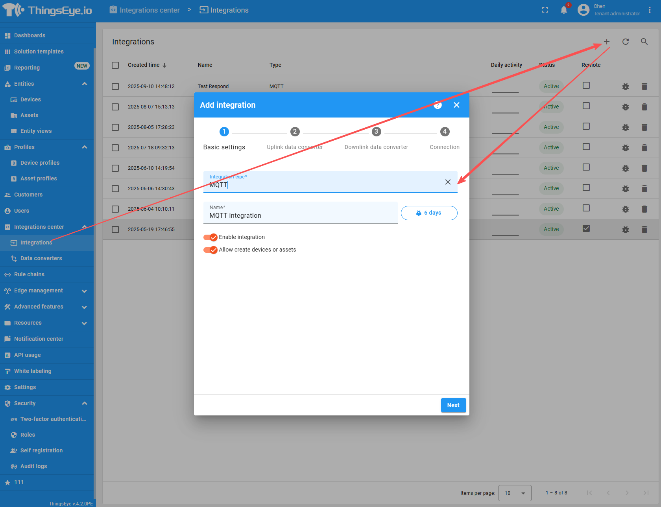The height and width of the screenshot is (507, 661).
Task: Refresh the Integrations list
Action: tap(625, 42)
